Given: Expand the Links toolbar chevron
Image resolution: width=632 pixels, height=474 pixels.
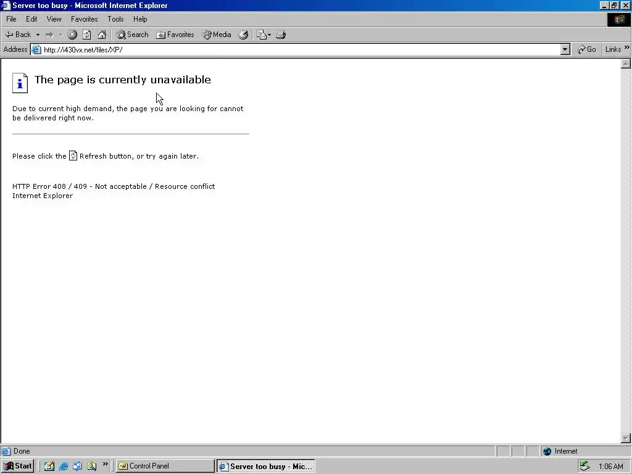Looking at the screenshot, I should (x=627, y=48).
